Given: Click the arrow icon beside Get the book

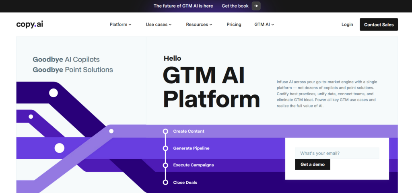Looking at the screenshot, I should coord(256,6).
